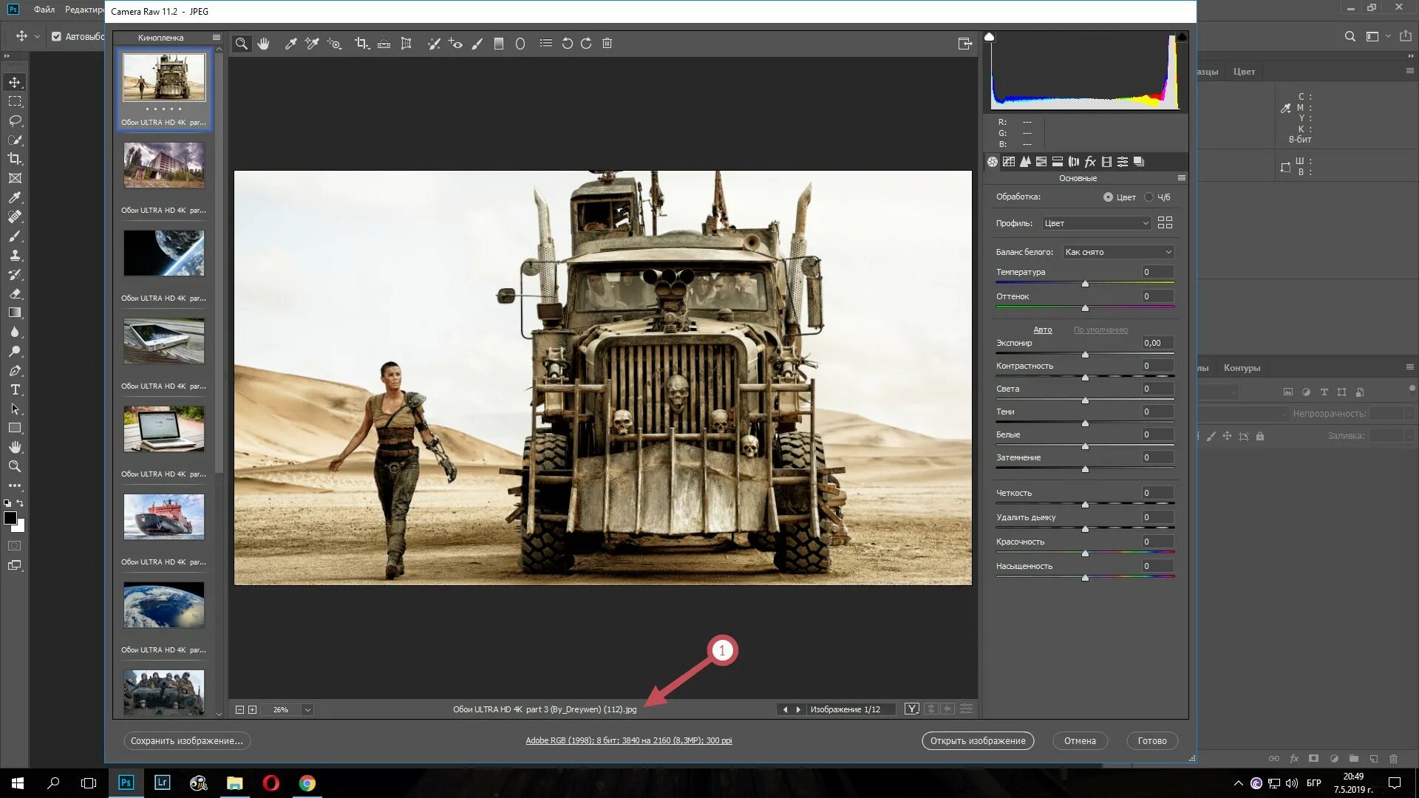The width and height of the screenshot is (1419, 798).
Task: Select the Ч/б black-and-white radio button
Action: pos(1149,197)
